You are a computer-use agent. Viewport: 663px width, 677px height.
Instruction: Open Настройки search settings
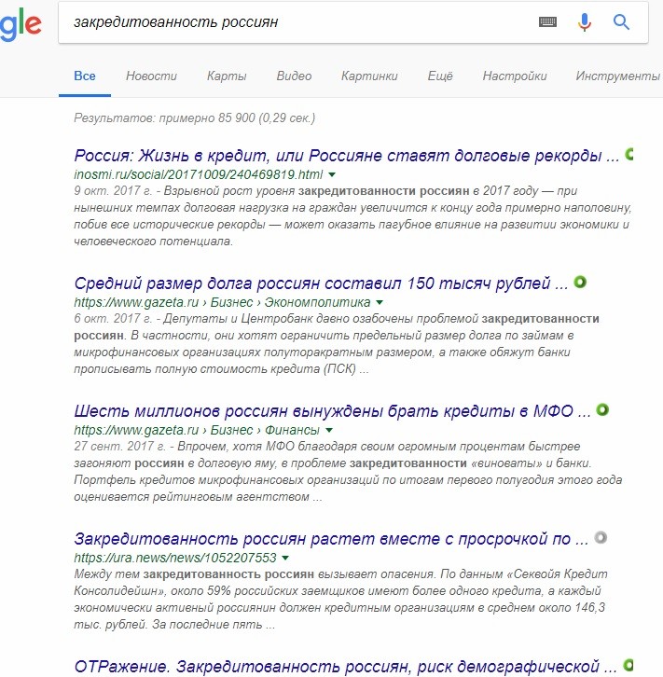(x=515, y=76)
